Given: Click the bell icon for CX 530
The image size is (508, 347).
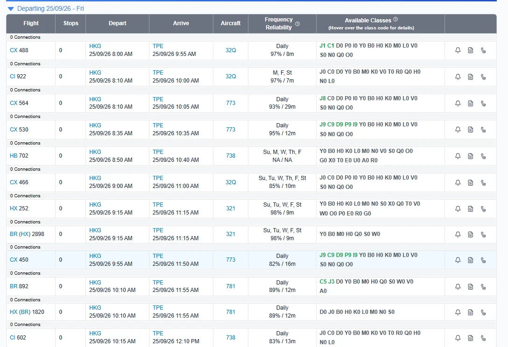Looking at the screenshot, I should 458,130.
